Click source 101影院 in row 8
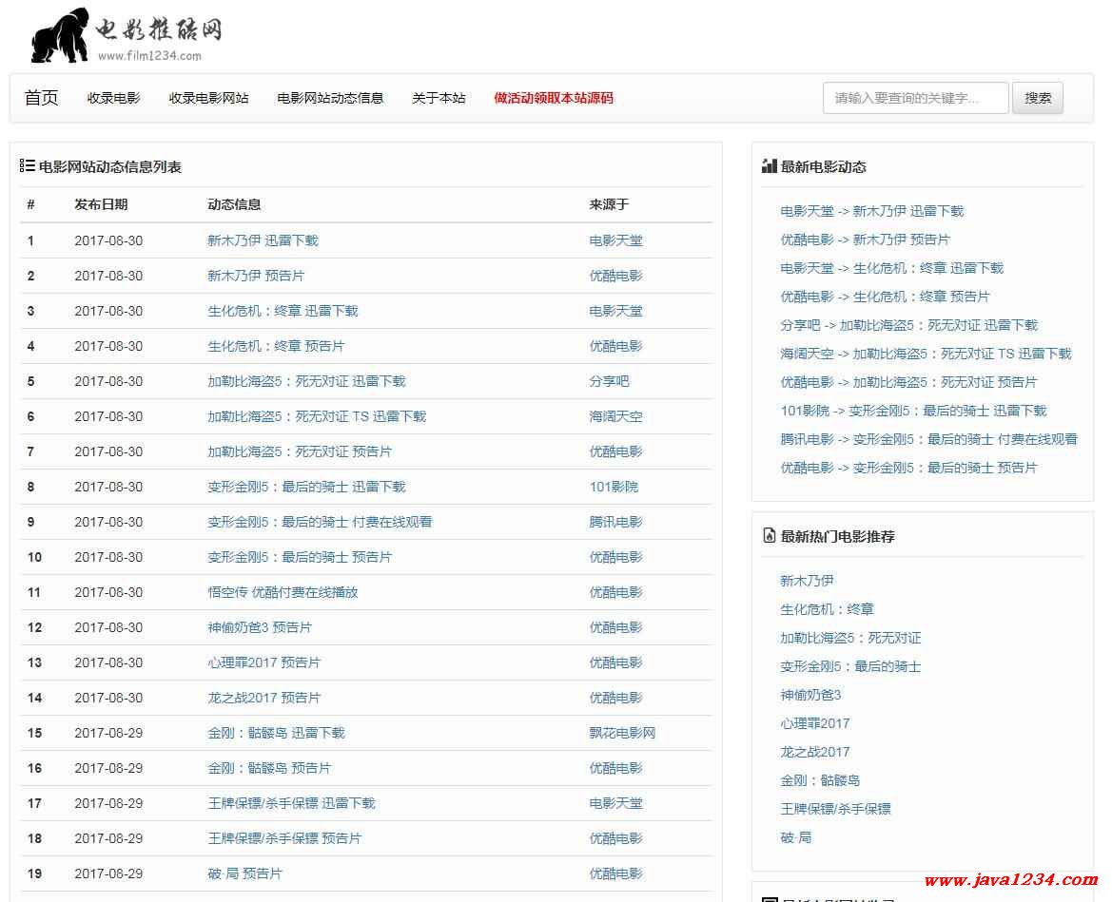The width and height of the screenshot is (1112, 902). point(614,487)
